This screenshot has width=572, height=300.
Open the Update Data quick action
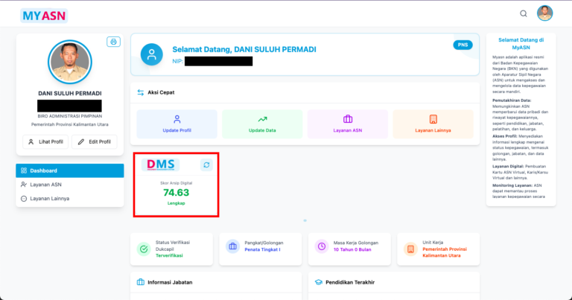(262, 124)
